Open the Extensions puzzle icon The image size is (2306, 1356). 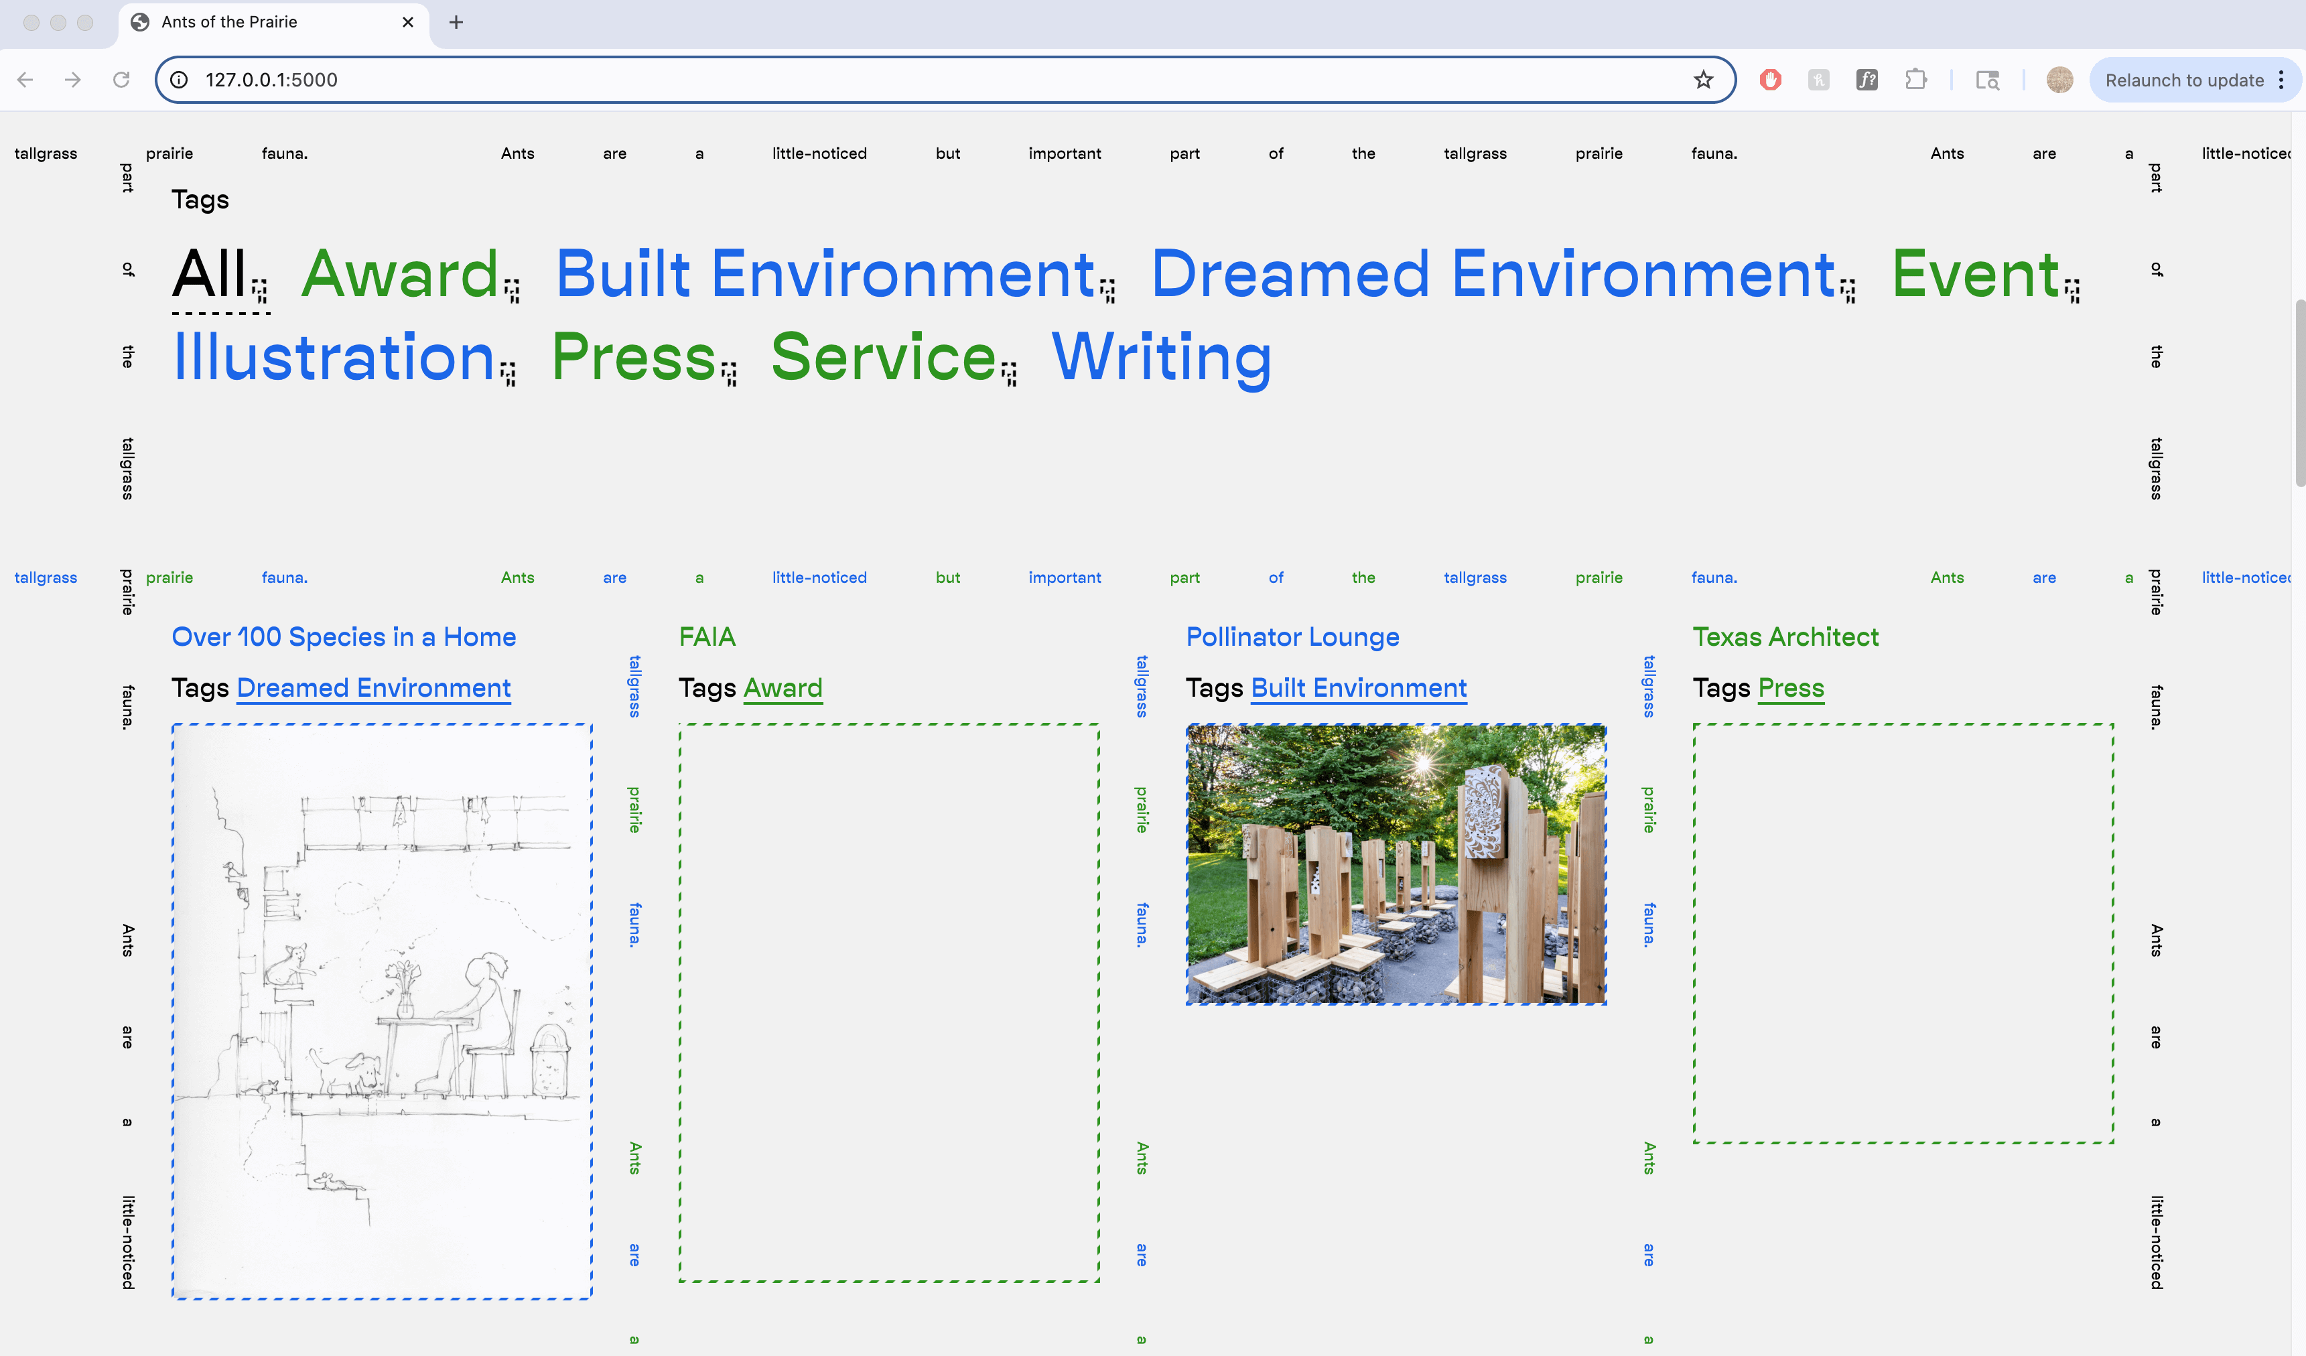[x=1915, y=80]
